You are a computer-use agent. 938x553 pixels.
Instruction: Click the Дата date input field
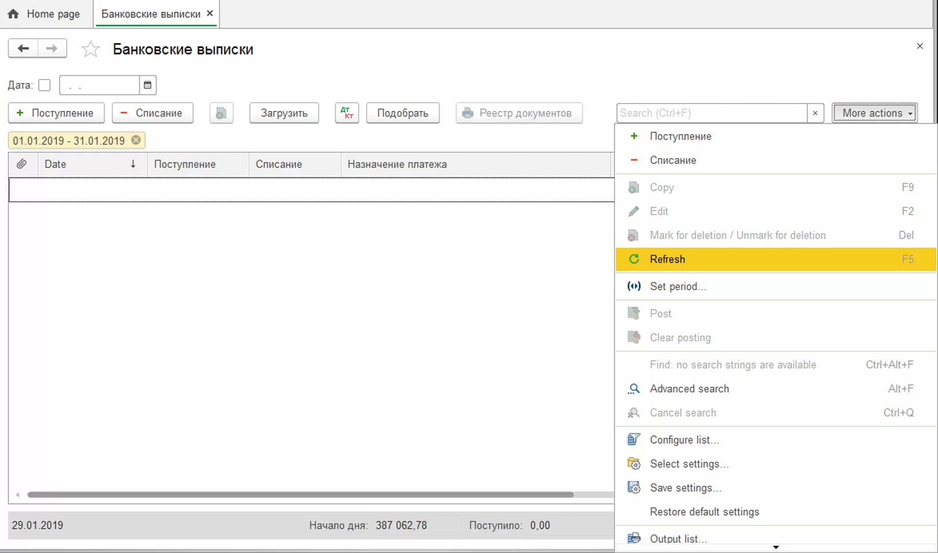[x=100, y=85]
